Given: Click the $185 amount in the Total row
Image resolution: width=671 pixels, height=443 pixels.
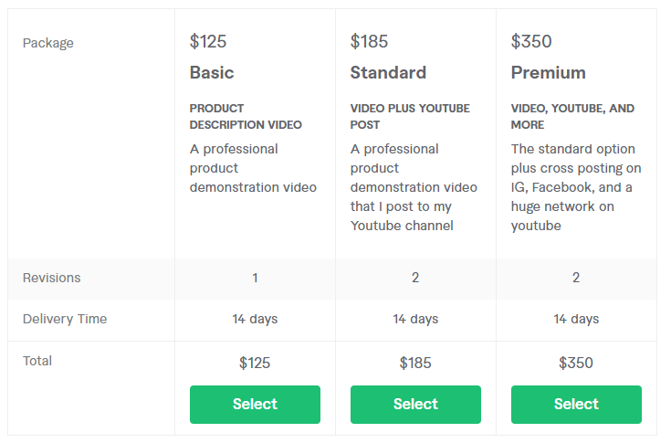Looking at the screenshot, I should click(415, 363).
